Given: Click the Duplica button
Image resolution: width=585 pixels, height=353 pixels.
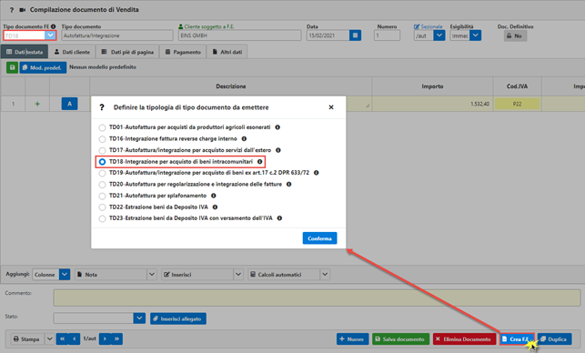Looking at the screenshot, I should 554,338.
